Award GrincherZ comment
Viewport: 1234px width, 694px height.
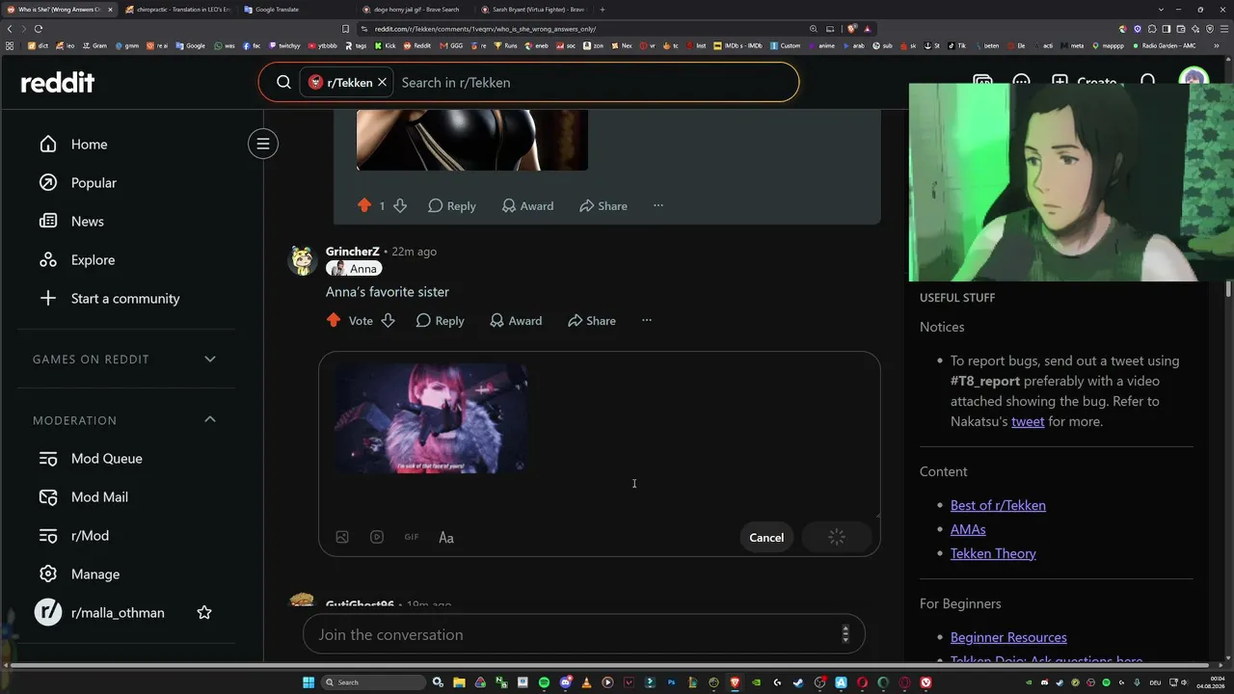pyautogui.click(x=516, y=321)
